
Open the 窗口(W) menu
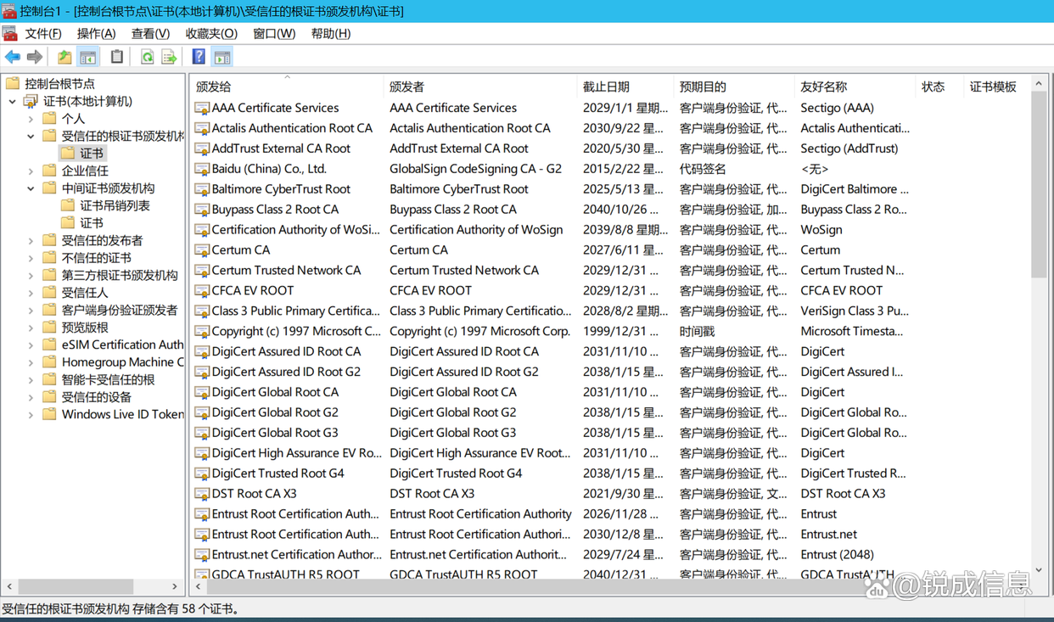pos(274,33)
